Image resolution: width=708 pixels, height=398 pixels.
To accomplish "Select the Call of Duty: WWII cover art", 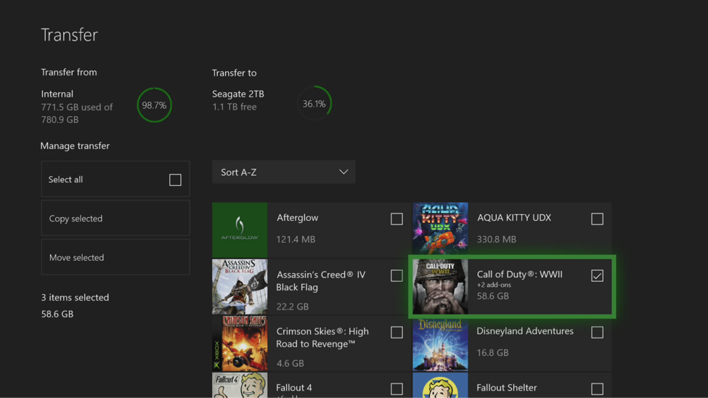I will coord(440,286).
